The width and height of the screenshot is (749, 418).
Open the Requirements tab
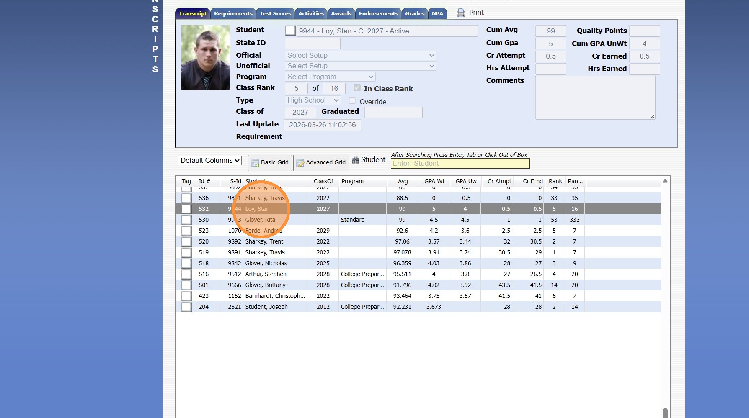click(x=233, y=13)
